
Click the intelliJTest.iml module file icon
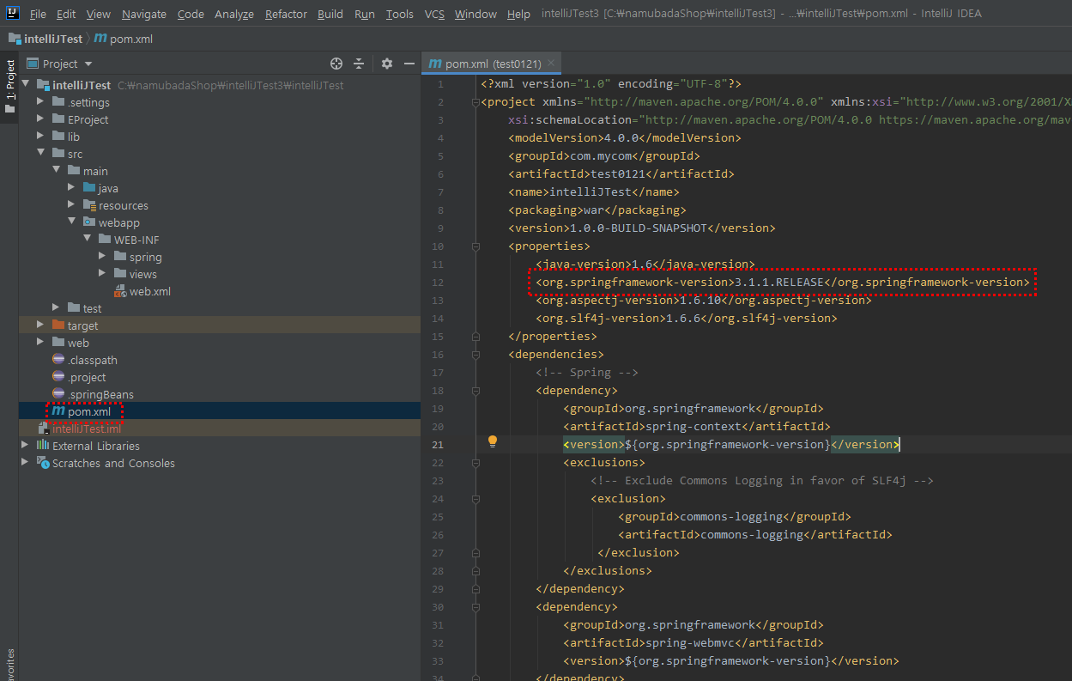point(44,429)
